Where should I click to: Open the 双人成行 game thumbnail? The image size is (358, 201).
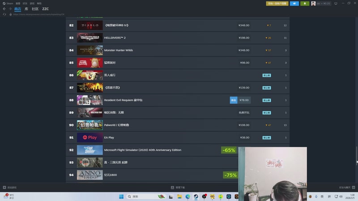(90, 75)
